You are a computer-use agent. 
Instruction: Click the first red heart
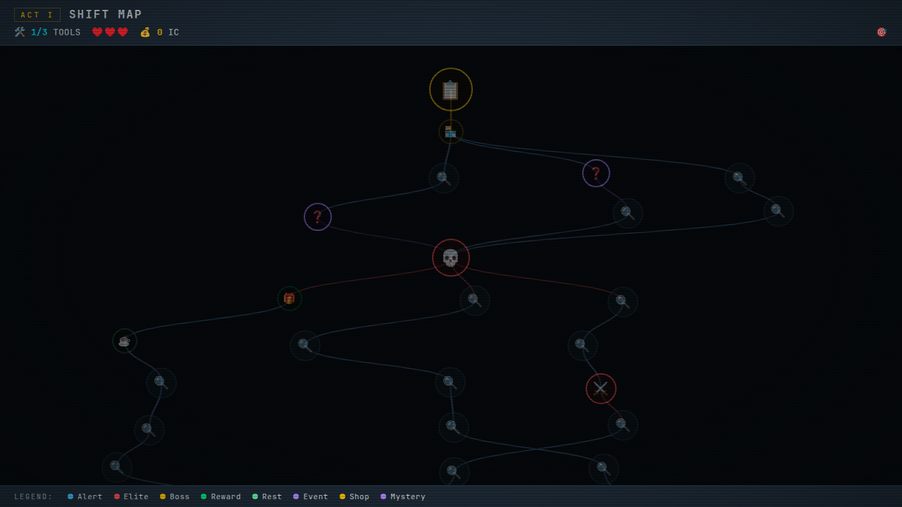(97, 32)
